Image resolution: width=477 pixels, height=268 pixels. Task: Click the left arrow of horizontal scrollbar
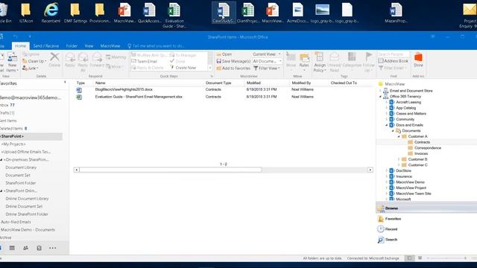pos(76,170)
